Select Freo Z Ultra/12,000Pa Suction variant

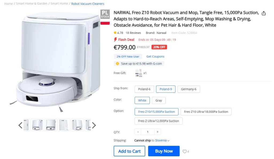(x=158, y=121)
